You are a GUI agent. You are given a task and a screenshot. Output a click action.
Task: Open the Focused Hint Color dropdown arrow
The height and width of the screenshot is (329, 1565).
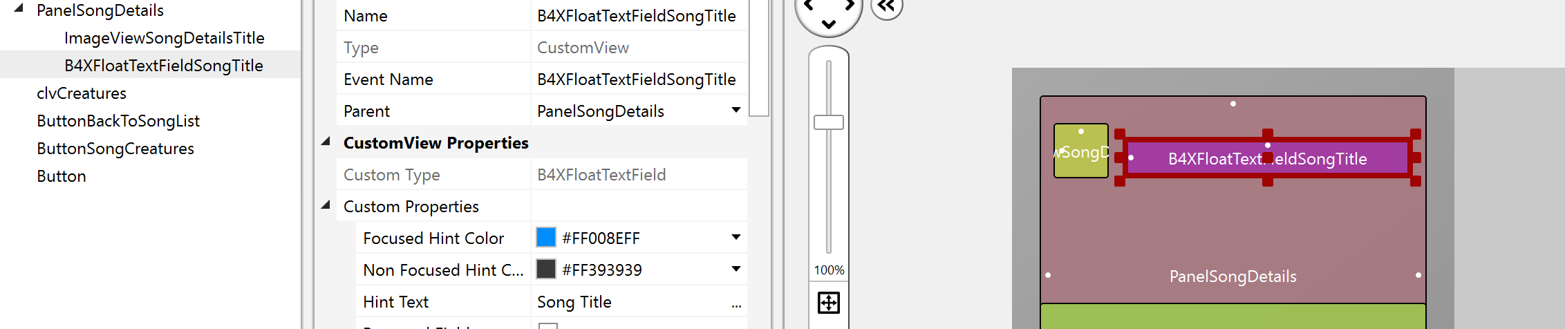click(x=736, y=238)
